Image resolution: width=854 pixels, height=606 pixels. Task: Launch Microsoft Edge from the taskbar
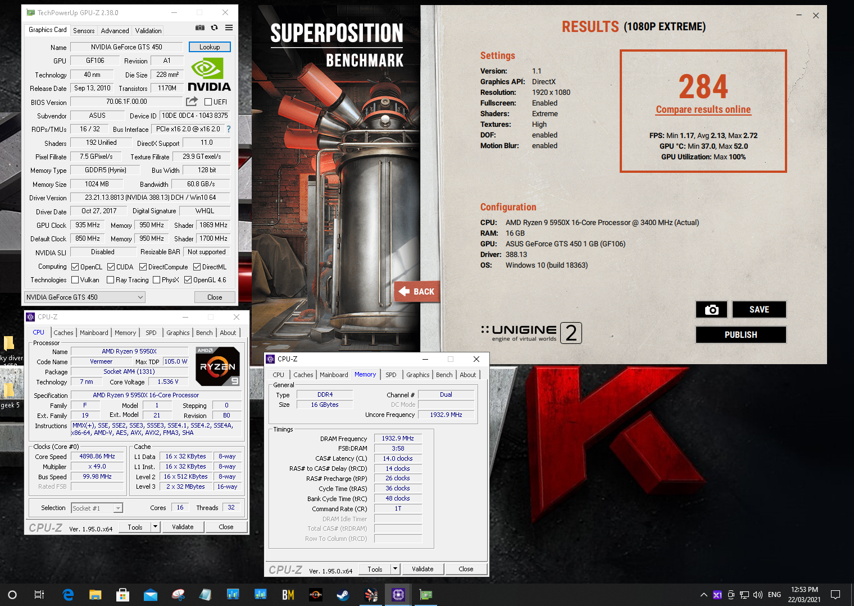coord(68,595)
